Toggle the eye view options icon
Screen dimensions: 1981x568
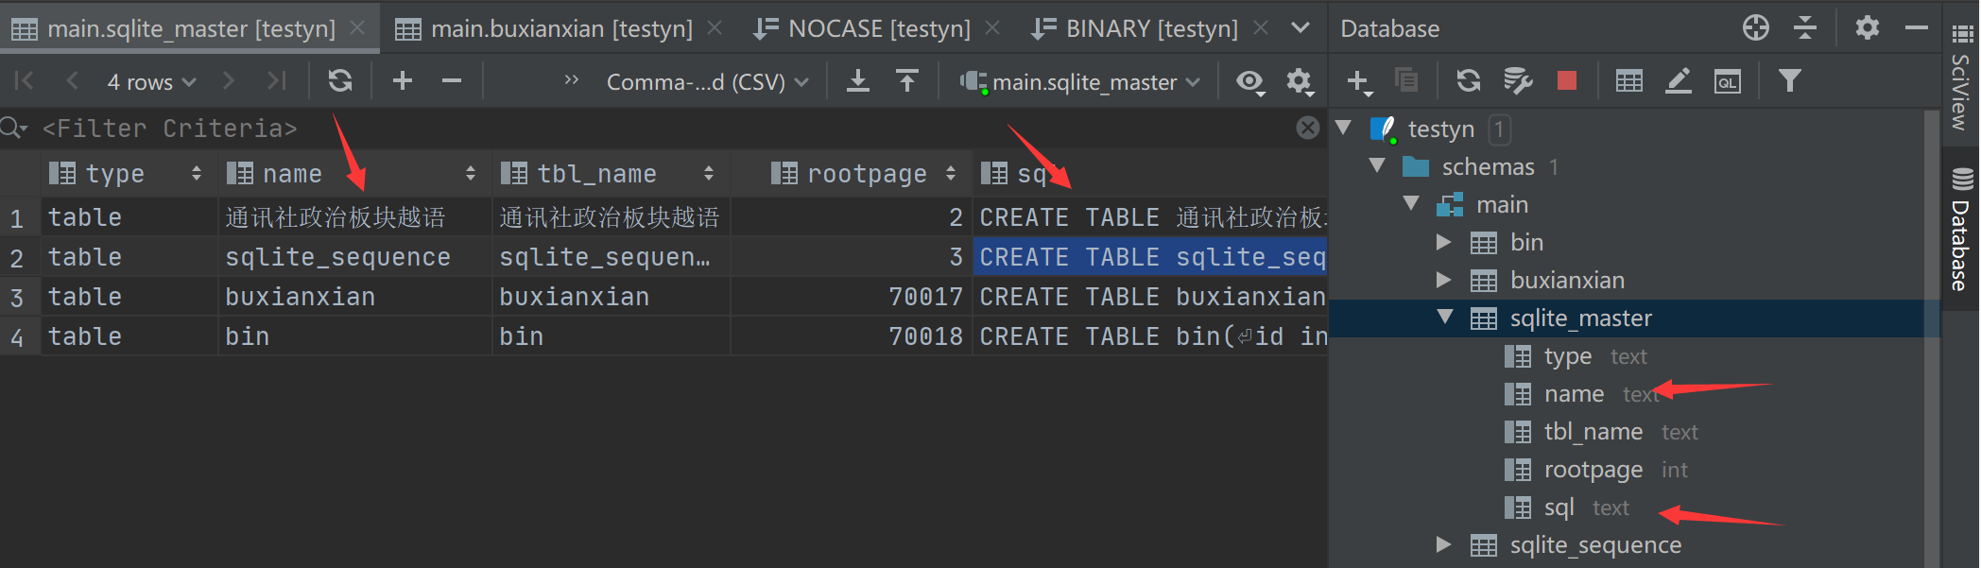tap(1249, 81)
